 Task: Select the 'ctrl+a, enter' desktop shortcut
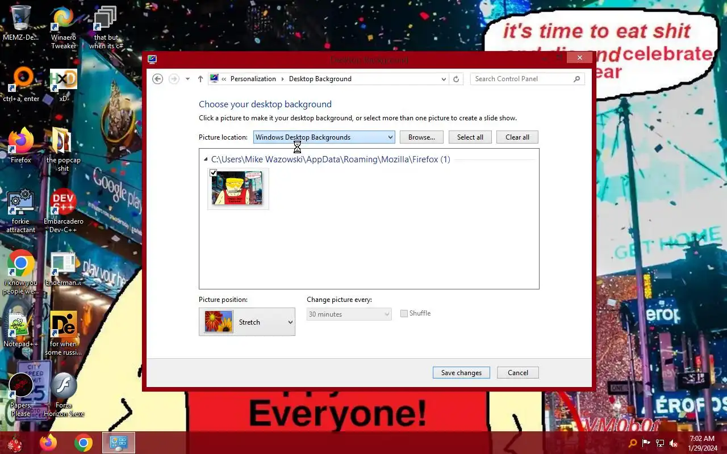(21, 85)
